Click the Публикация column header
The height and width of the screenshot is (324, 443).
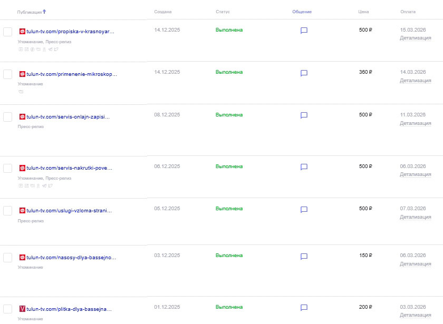pos(29,12)
